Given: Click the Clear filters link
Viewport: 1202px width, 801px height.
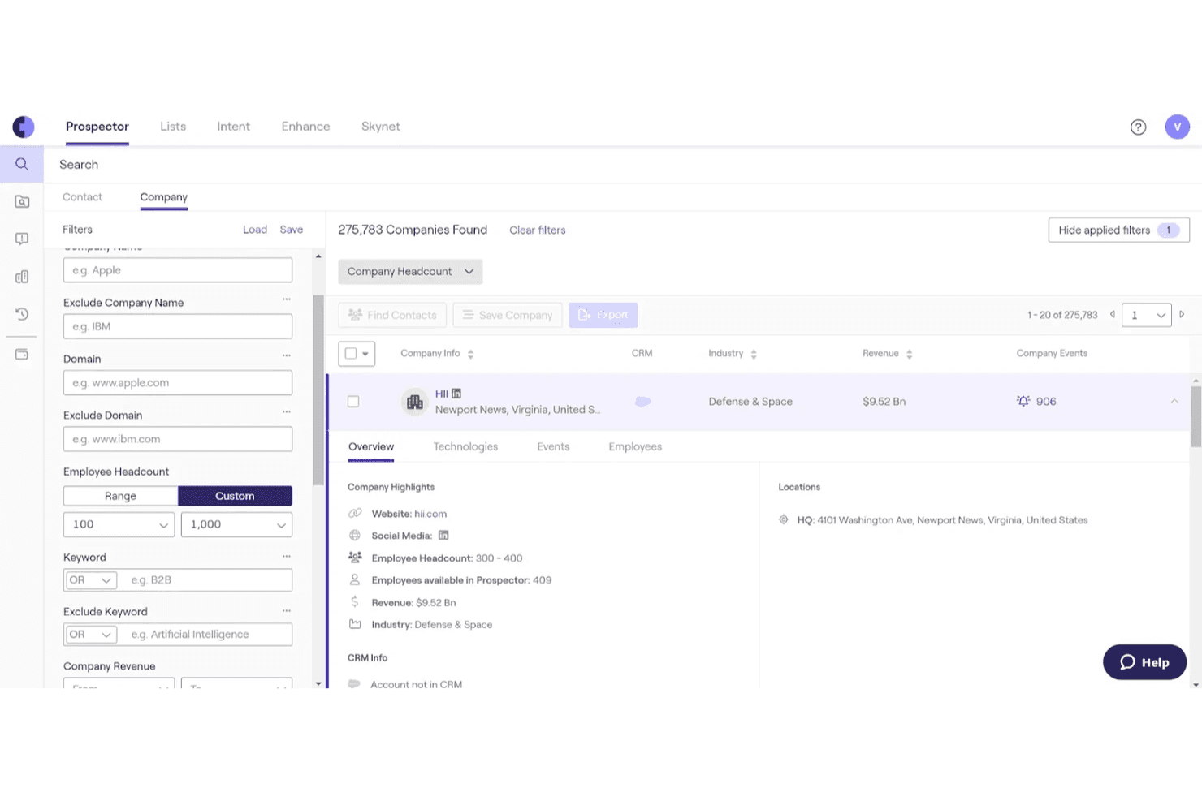Looking at the screenshot, I should point(538,230).
